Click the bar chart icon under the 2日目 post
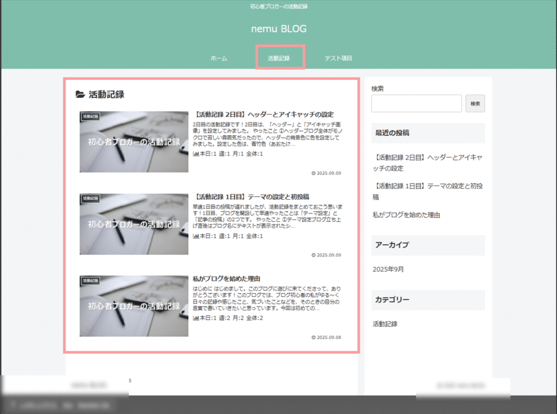 coord(196,154)
